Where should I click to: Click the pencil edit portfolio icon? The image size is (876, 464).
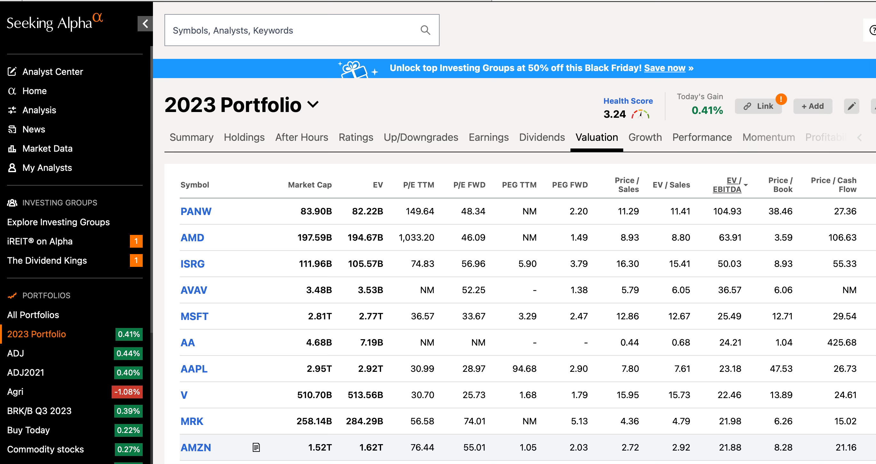point(851,107)
